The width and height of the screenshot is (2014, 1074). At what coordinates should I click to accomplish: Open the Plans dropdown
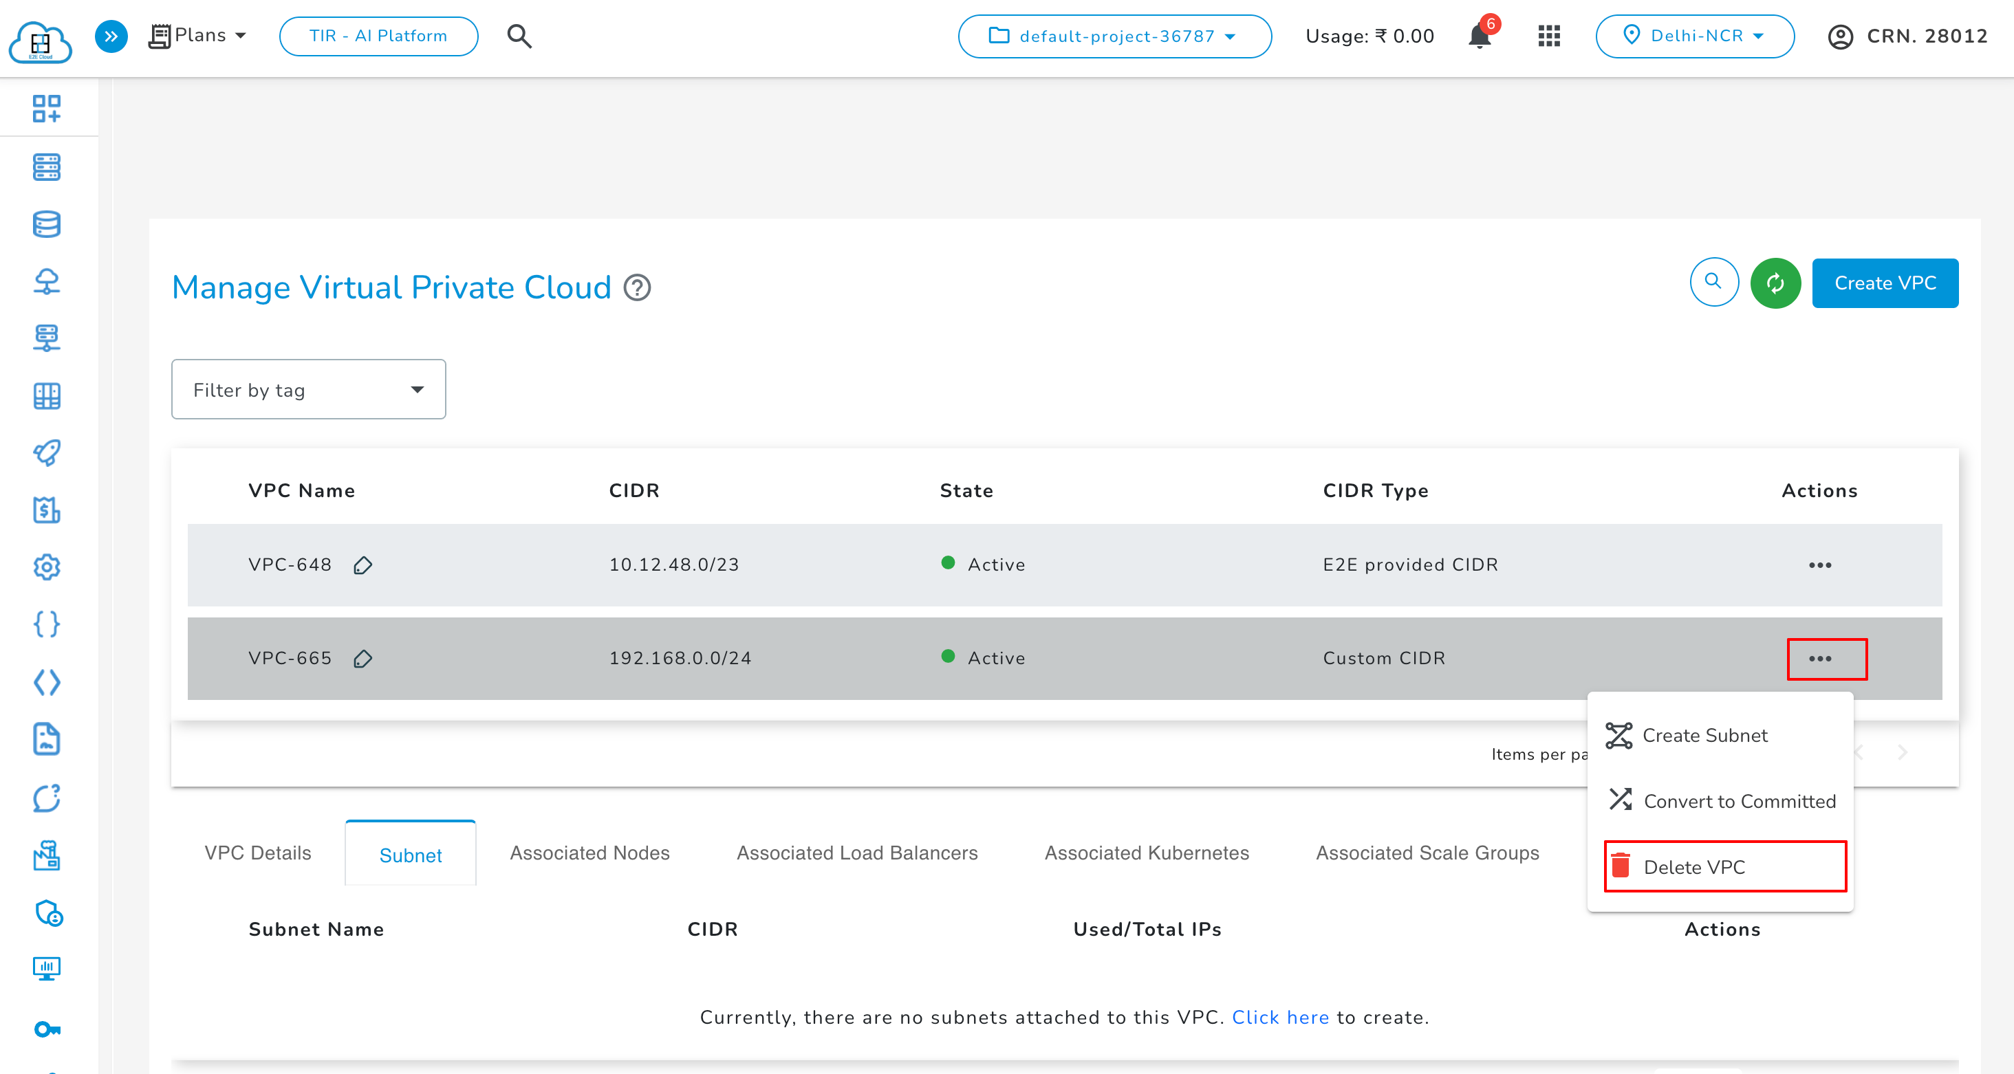click(198, 35)
